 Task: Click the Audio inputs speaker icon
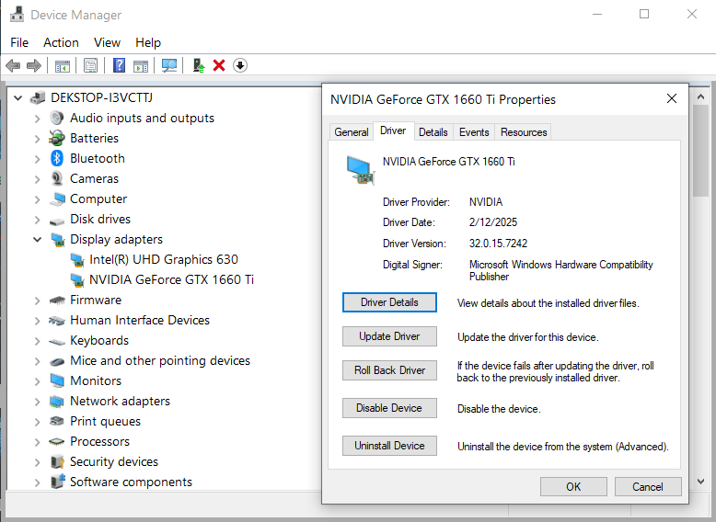(57, 118)
